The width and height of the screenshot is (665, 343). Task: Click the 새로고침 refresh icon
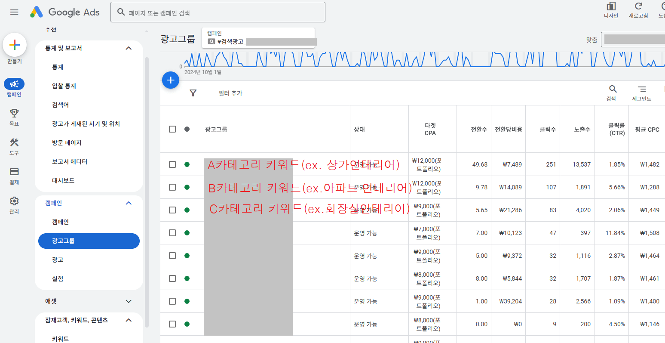638,6
